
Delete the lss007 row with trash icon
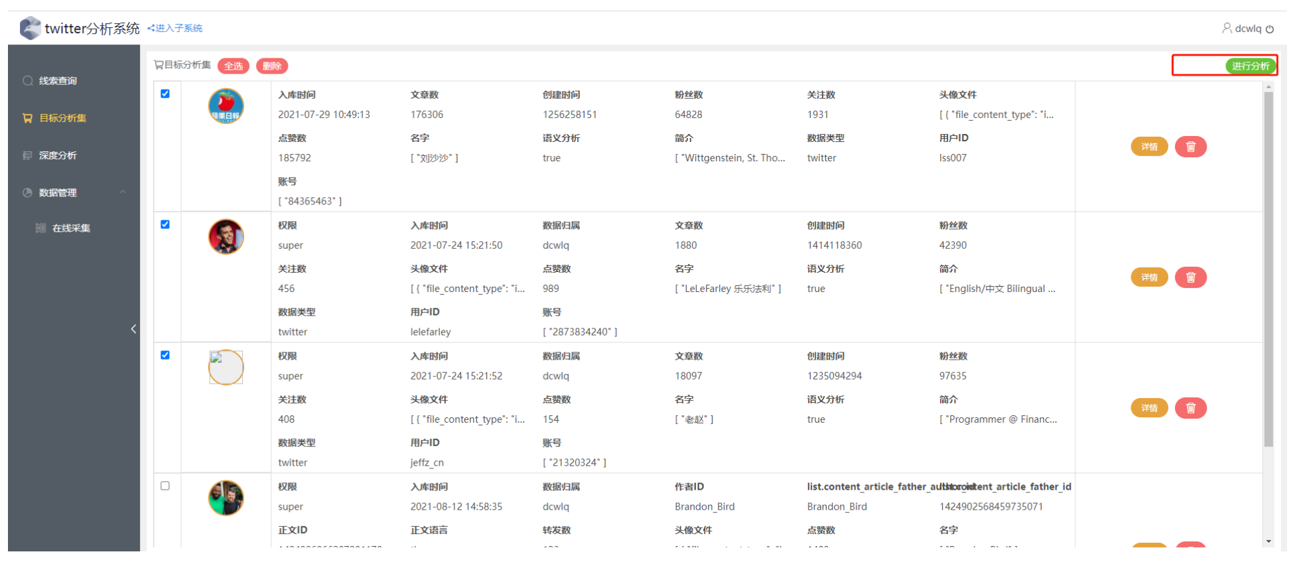tap(1191, 147)
